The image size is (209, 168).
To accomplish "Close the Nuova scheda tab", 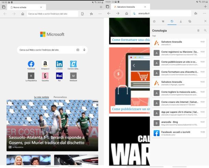I will click(x=41, y=7).
